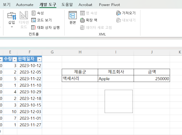Screen dimensions: 182x135
Task: Select column G header
Action: (52, 52)
